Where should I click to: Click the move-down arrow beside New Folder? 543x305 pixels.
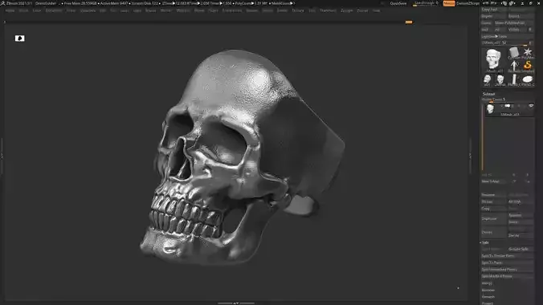pyautogui.click(x=528, y=181)
